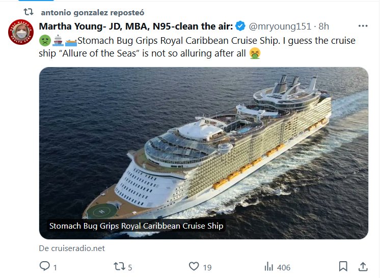
Task: Repost this tweet using the retweet icon
Action: tap(118, 266)
